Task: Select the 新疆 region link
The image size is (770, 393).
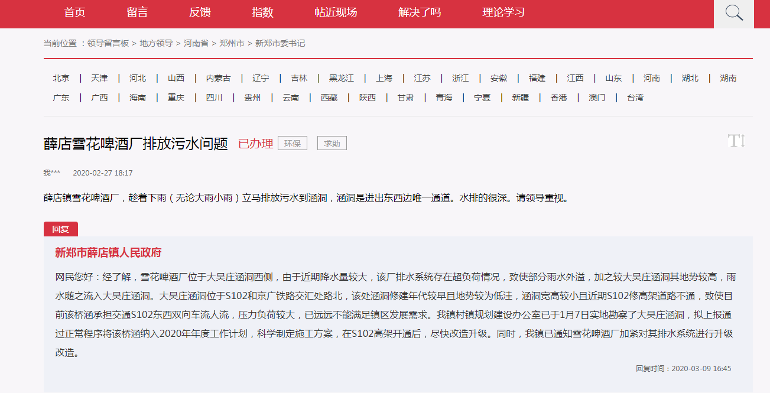Action: pyautogui.click(x=521, y=98)
